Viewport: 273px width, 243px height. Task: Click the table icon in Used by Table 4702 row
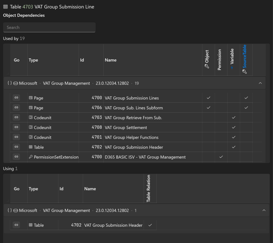(x=31, y=147)
